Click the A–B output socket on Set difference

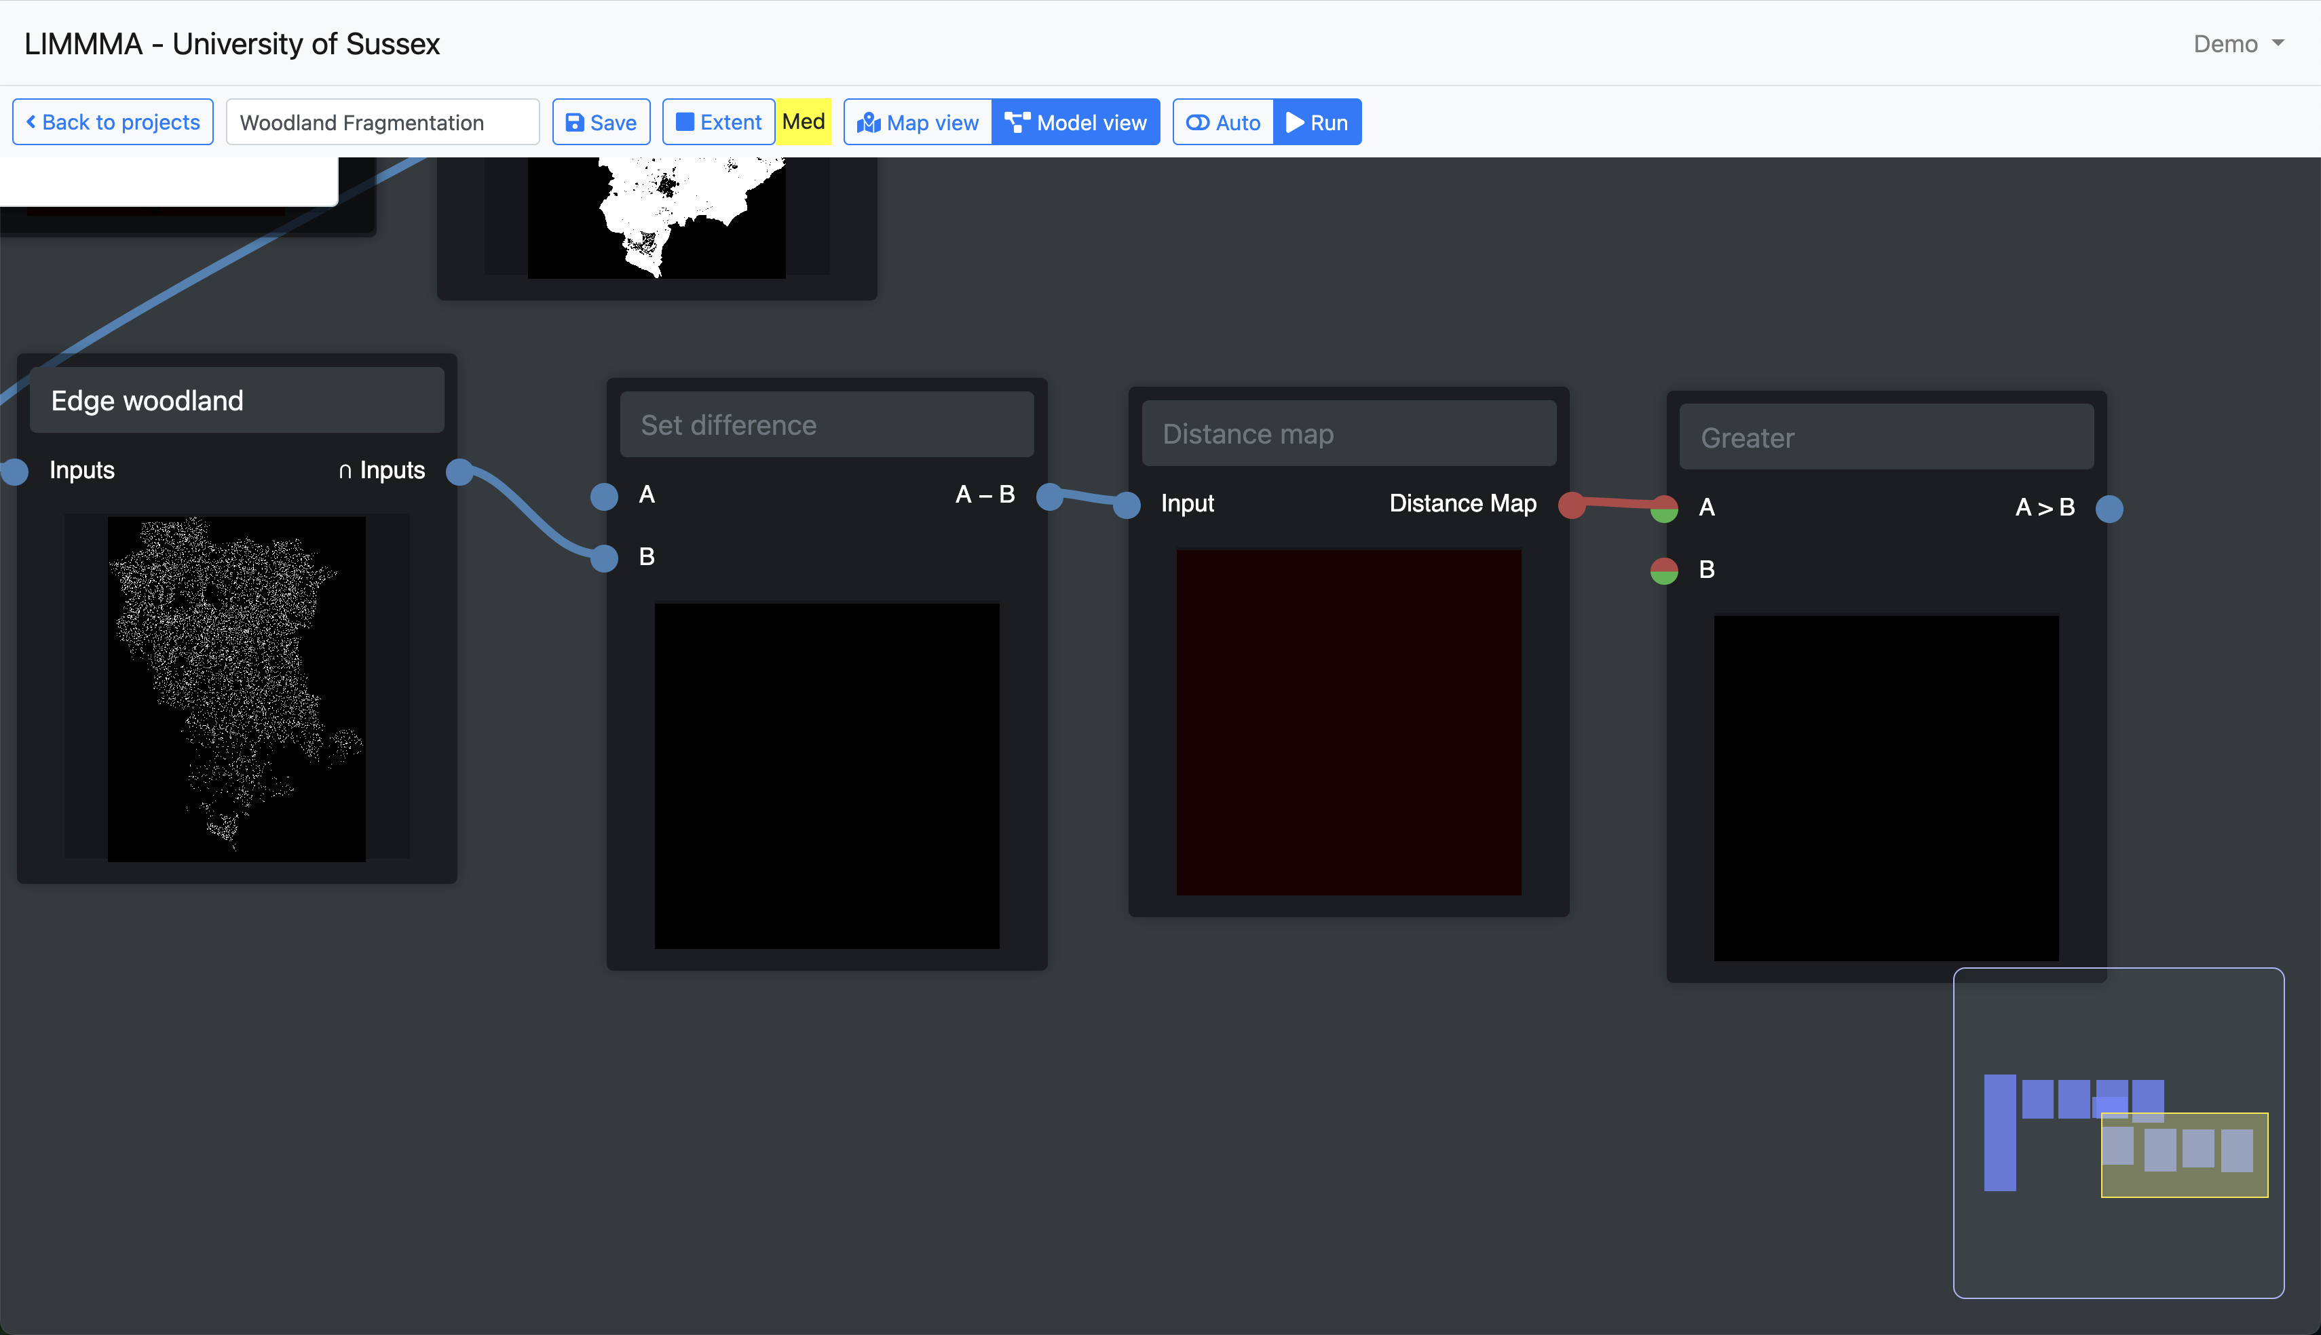[1050, 496]
